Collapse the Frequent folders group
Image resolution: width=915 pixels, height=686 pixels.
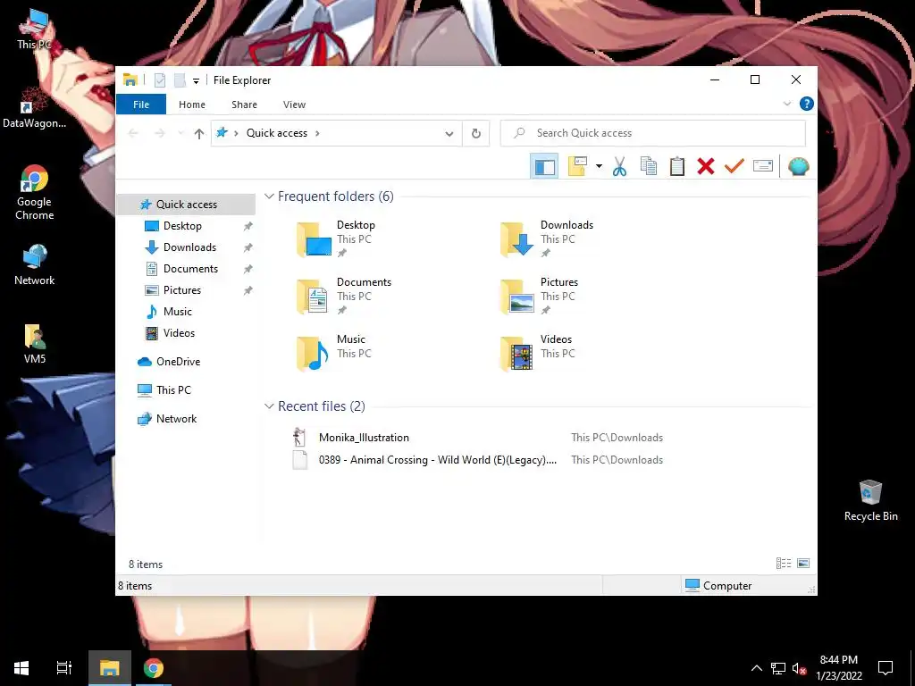click(269, 197)
